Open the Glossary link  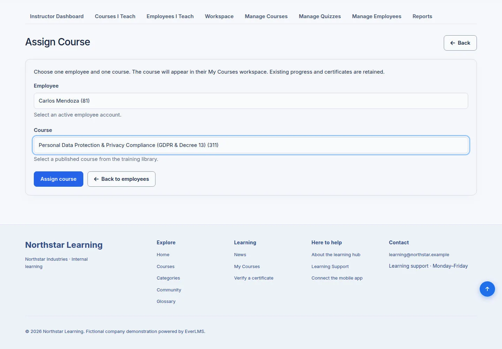coord(166,302)
